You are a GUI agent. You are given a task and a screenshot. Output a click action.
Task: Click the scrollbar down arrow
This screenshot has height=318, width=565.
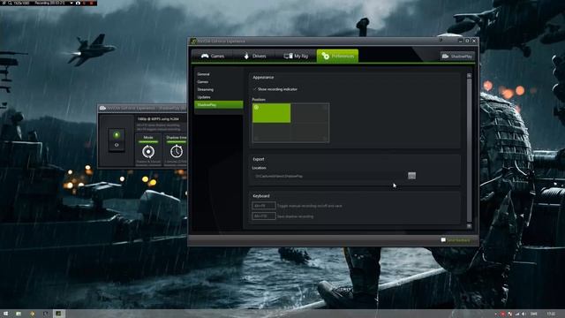pyautogui.click(x=469, y=226)
